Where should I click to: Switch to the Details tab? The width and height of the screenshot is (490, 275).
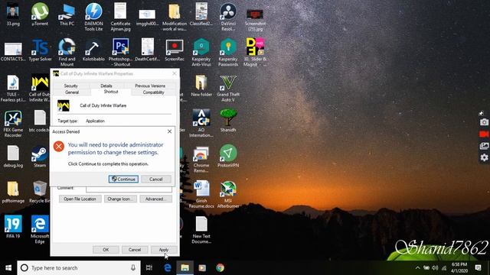[x=106, y=86]
